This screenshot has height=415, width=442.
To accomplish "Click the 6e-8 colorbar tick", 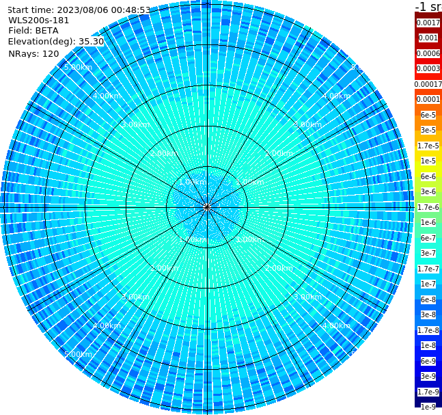I will [x=428, y=299].
